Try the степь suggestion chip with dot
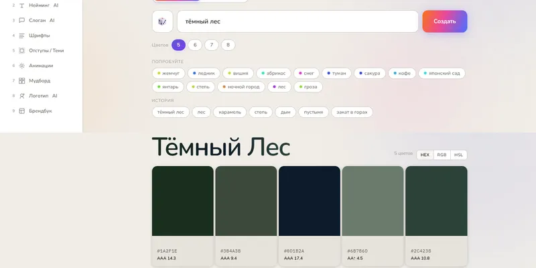Image resolution: width=536 pixels, height=268 pixels. point(200,87)
